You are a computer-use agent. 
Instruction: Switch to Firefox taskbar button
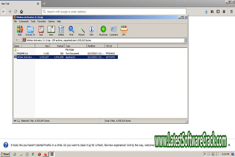46,154
